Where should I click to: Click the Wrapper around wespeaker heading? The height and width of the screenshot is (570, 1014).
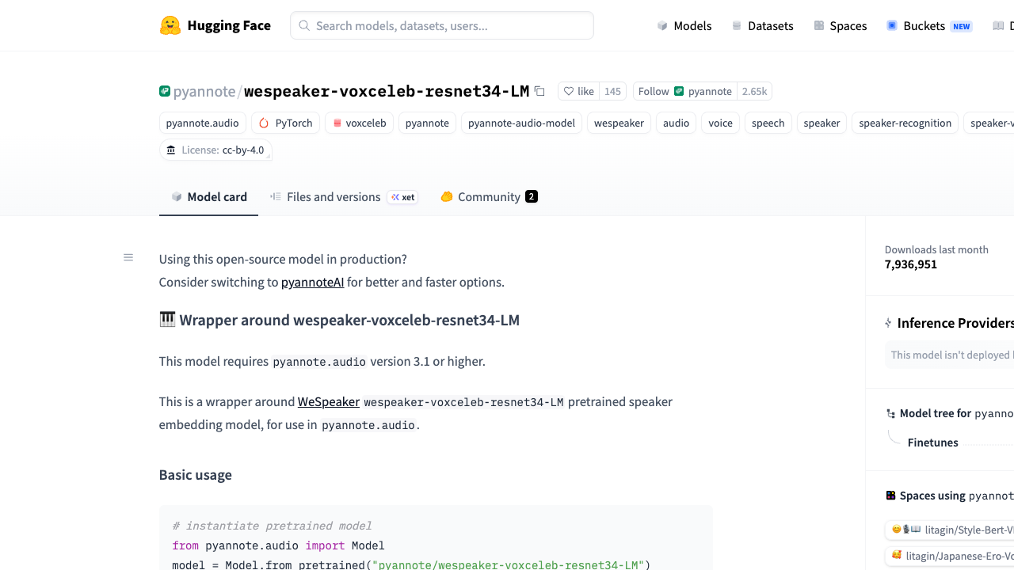[x=339, y=320]
